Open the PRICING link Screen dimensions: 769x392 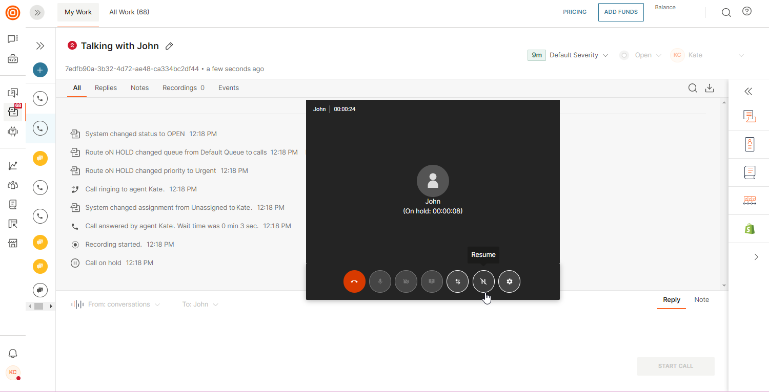[x=574, y=12]
